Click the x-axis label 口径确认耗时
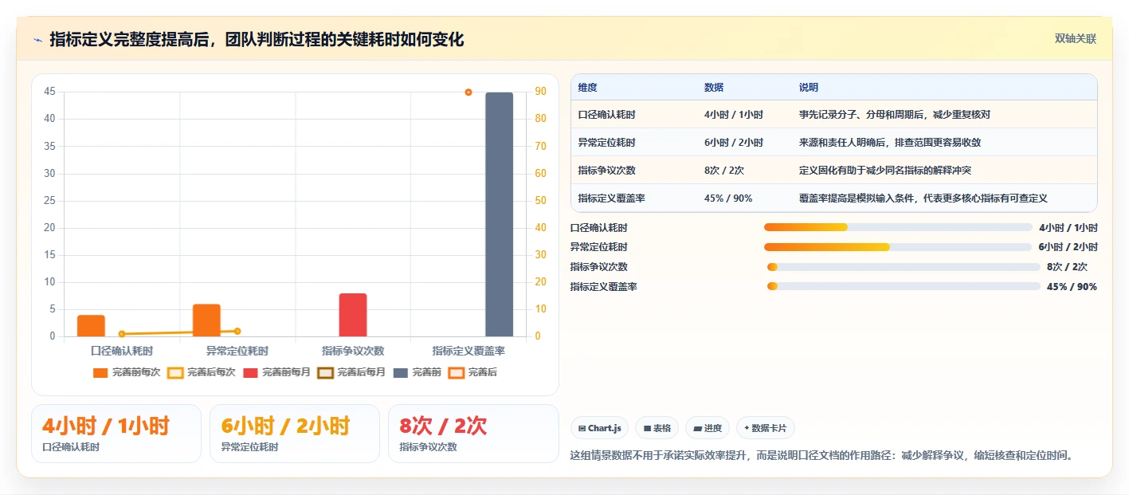Image resolution: width=1129 pixels, height=495 pixels. (122, 351)
